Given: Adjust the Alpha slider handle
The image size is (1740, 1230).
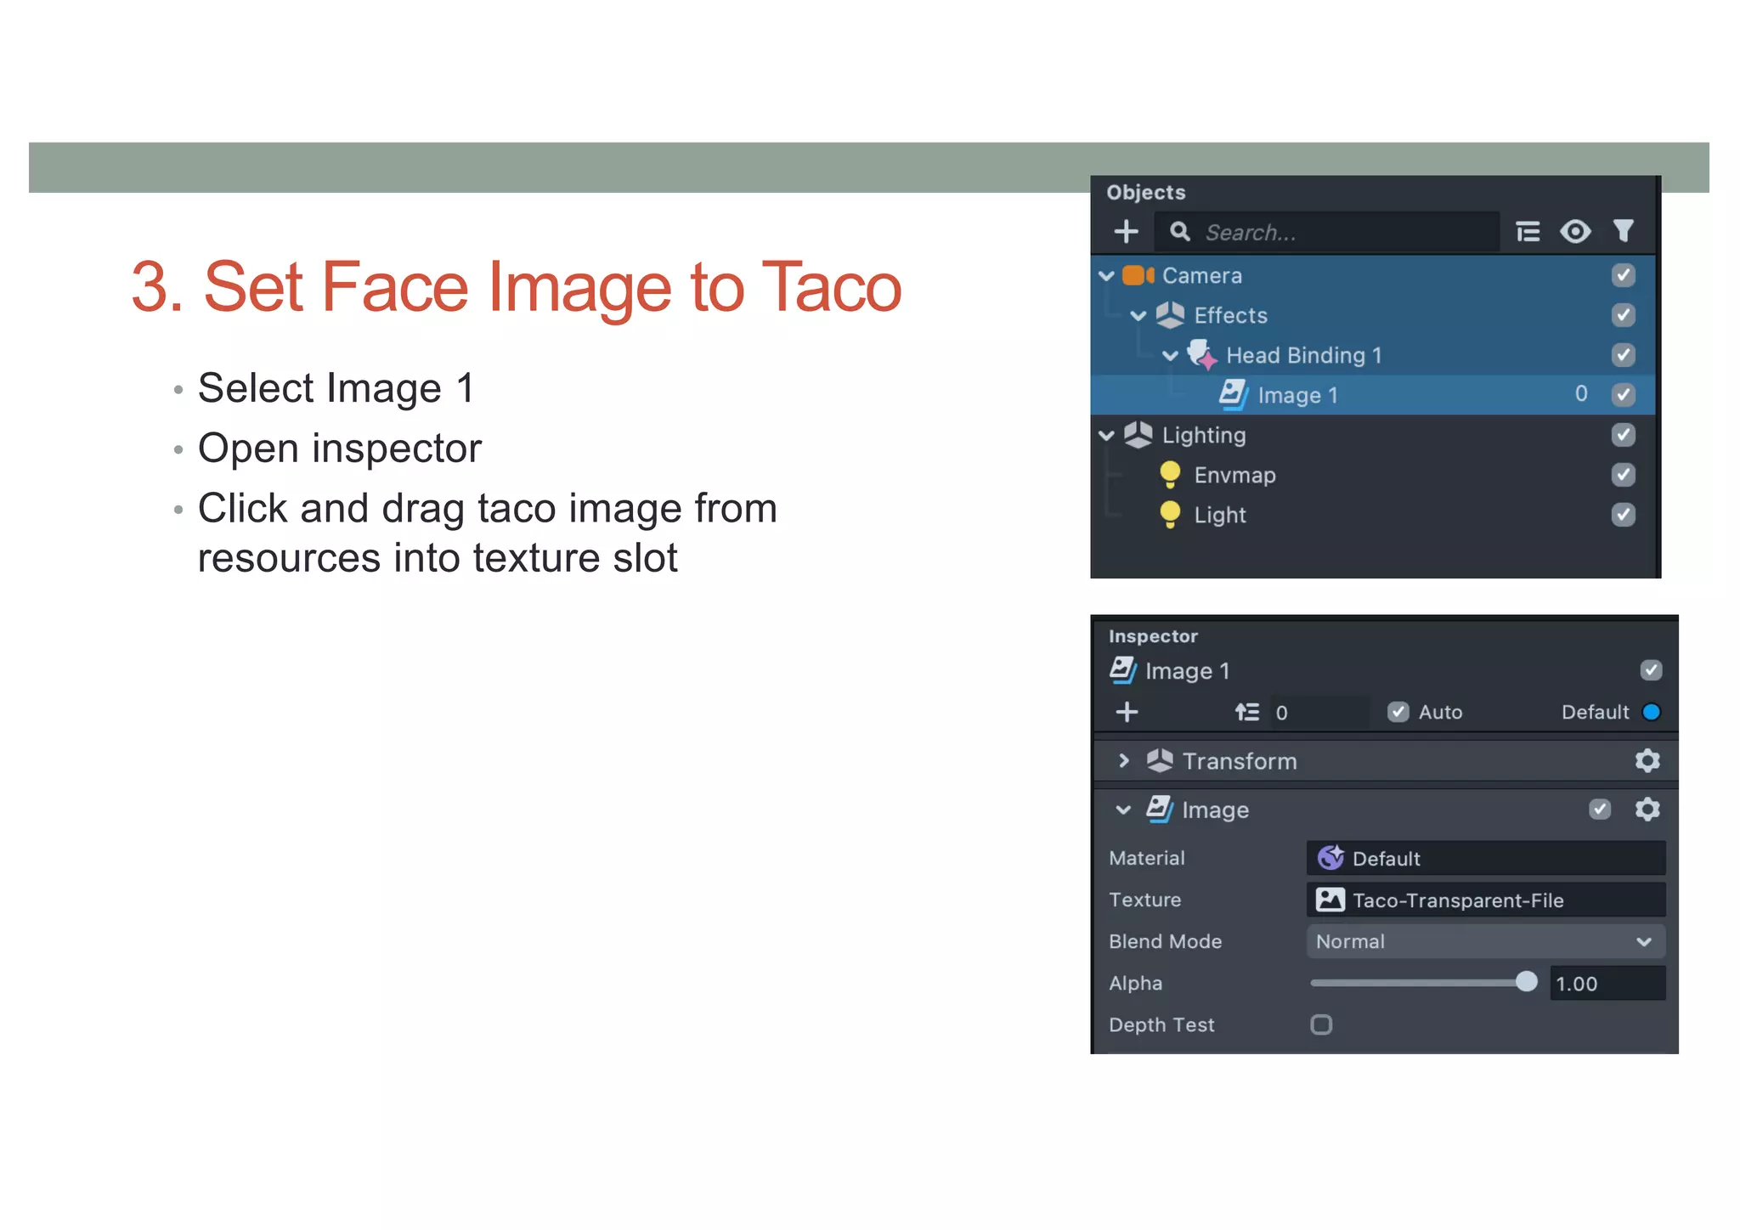Looking at the screenshot, I should pos(1526,982).
